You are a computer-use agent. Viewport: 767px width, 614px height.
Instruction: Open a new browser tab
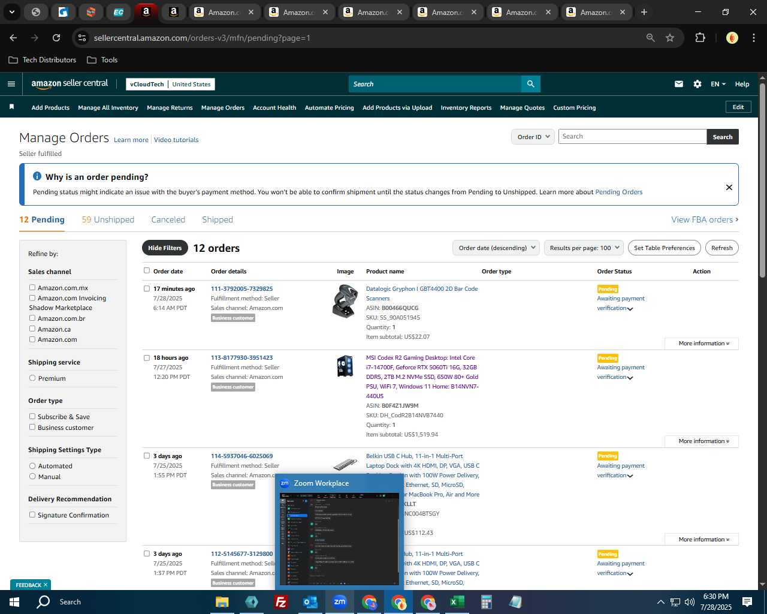[644, 12]
